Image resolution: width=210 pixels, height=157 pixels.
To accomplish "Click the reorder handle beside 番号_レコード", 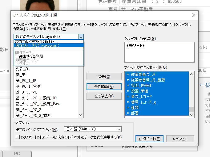I will [x=128, y=96].
